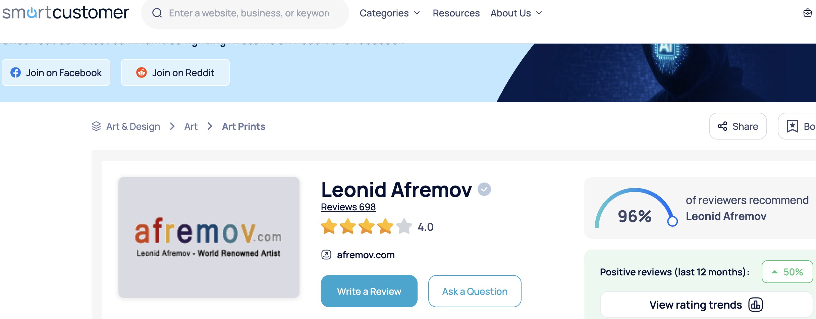The width and height of the screenshot is (816, 319).
Task: Click the verified badge next to Leonid Afremov
Action: coord(484,189)
